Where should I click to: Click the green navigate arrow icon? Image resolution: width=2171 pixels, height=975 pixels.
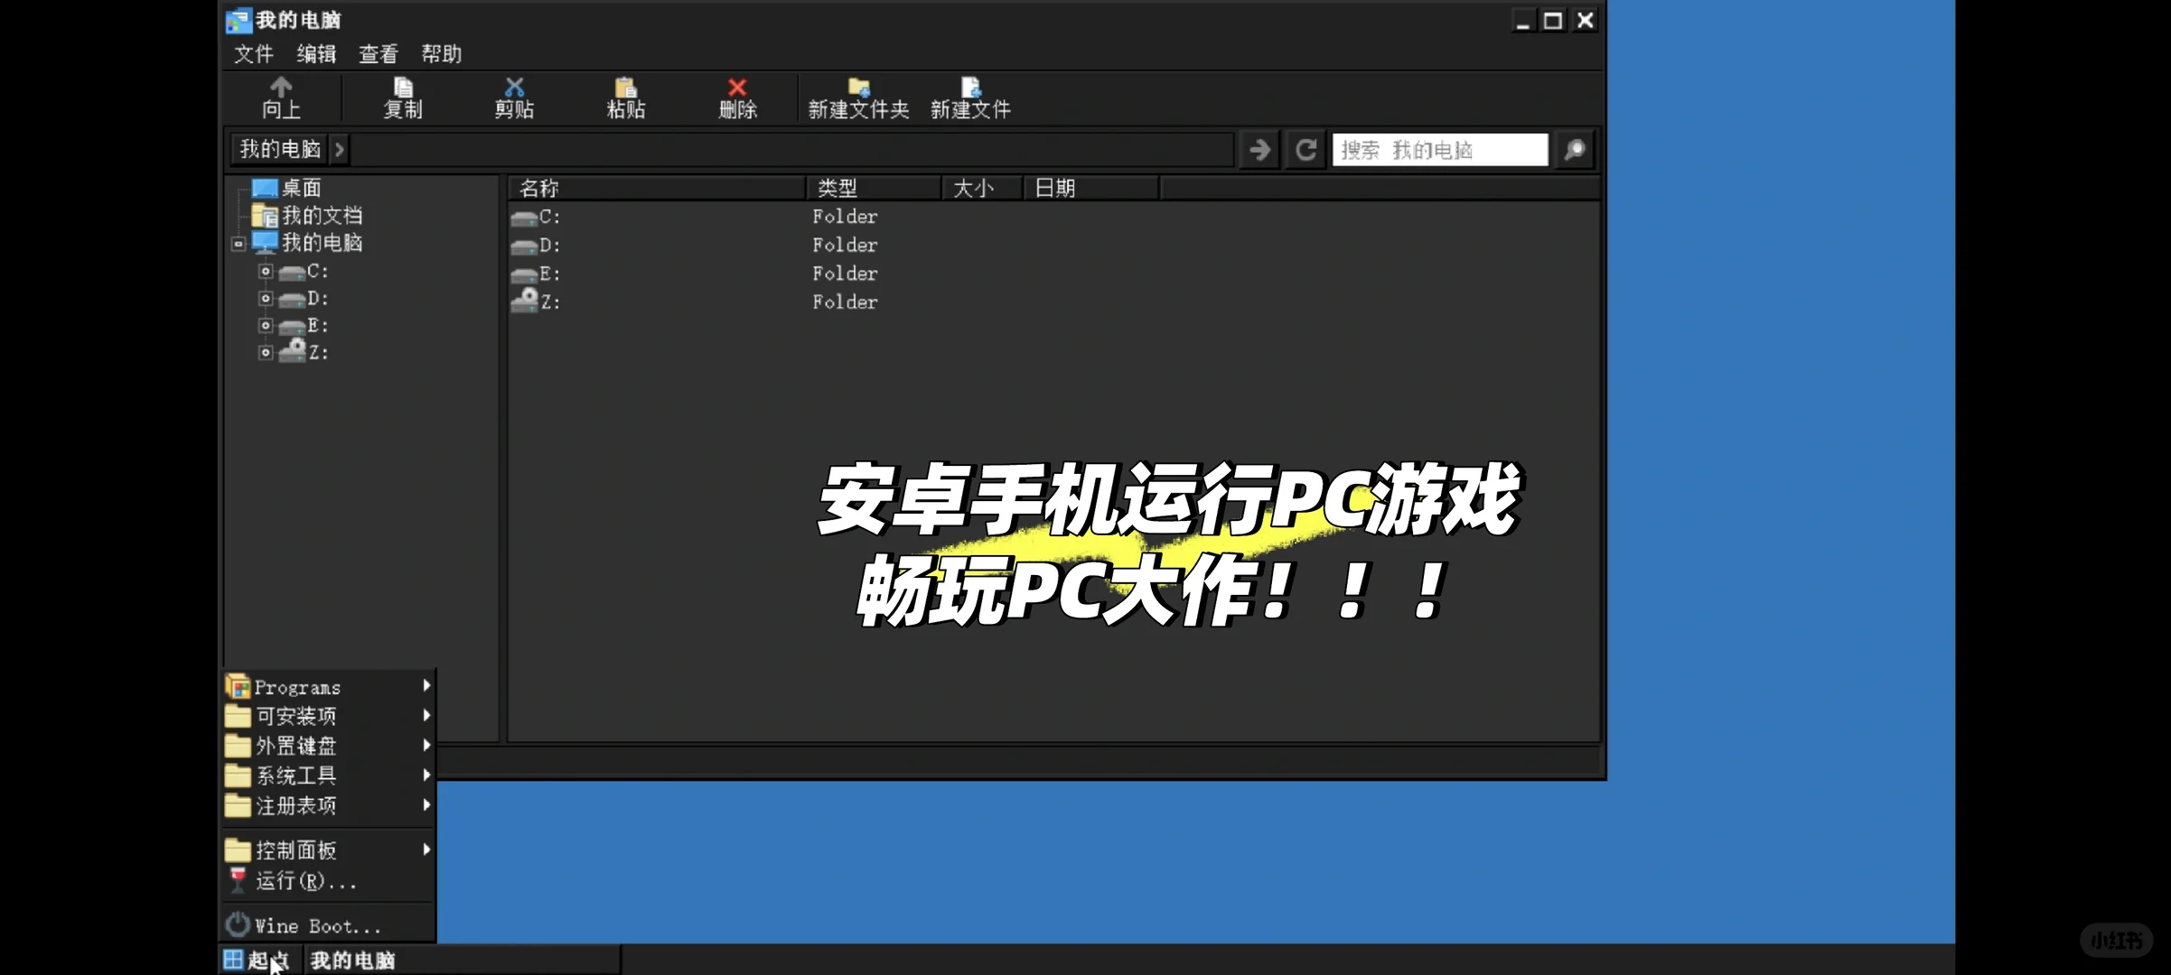point(1260,150)
